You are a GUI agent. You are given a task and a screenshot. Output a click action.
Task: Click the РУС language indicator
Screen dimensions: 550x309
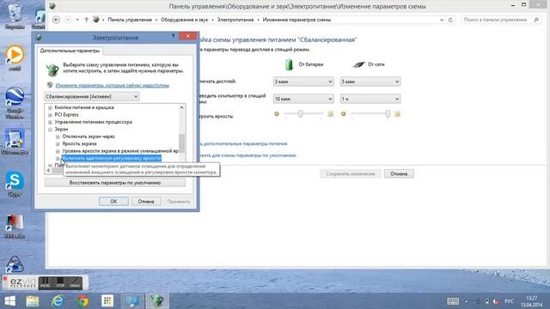[509, 301]
